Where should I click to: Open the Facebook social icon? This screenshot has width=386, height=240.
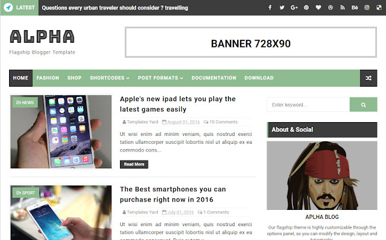[x=270, y=7]
